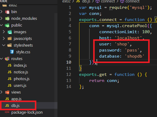
Task: Click the 'shopdb' database value
Action: coord(134,56)
